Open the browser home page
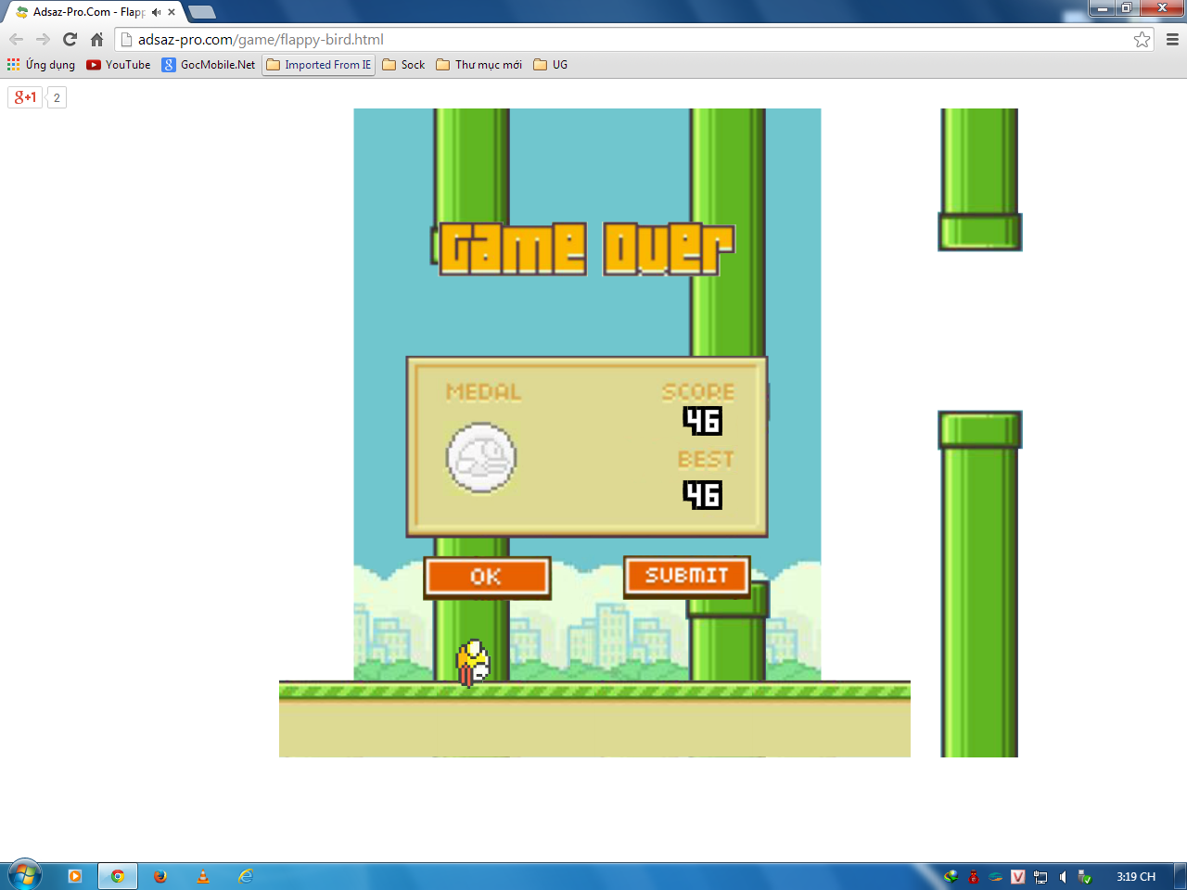The width and height of the screenshot is (1187, 890). (x=96, y=39)
